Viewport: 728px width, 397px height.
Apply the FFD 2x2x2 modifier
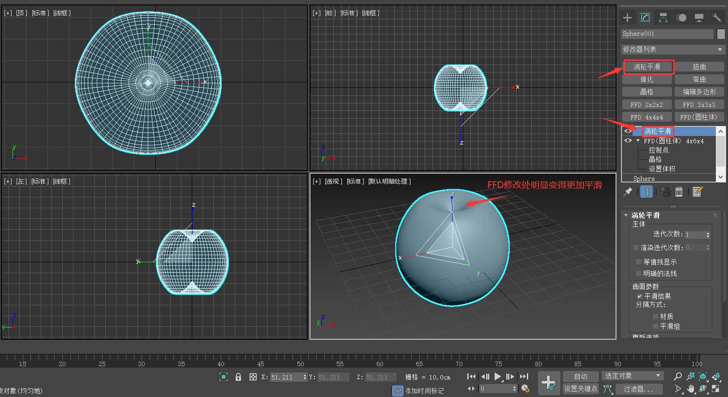(647, 104)
